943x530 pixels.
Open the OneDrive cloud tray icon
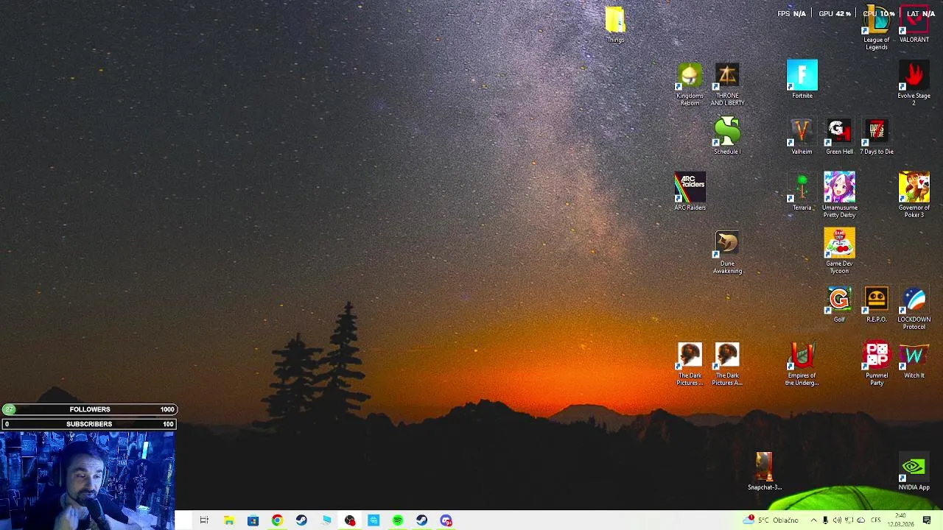tap(860, 520)
